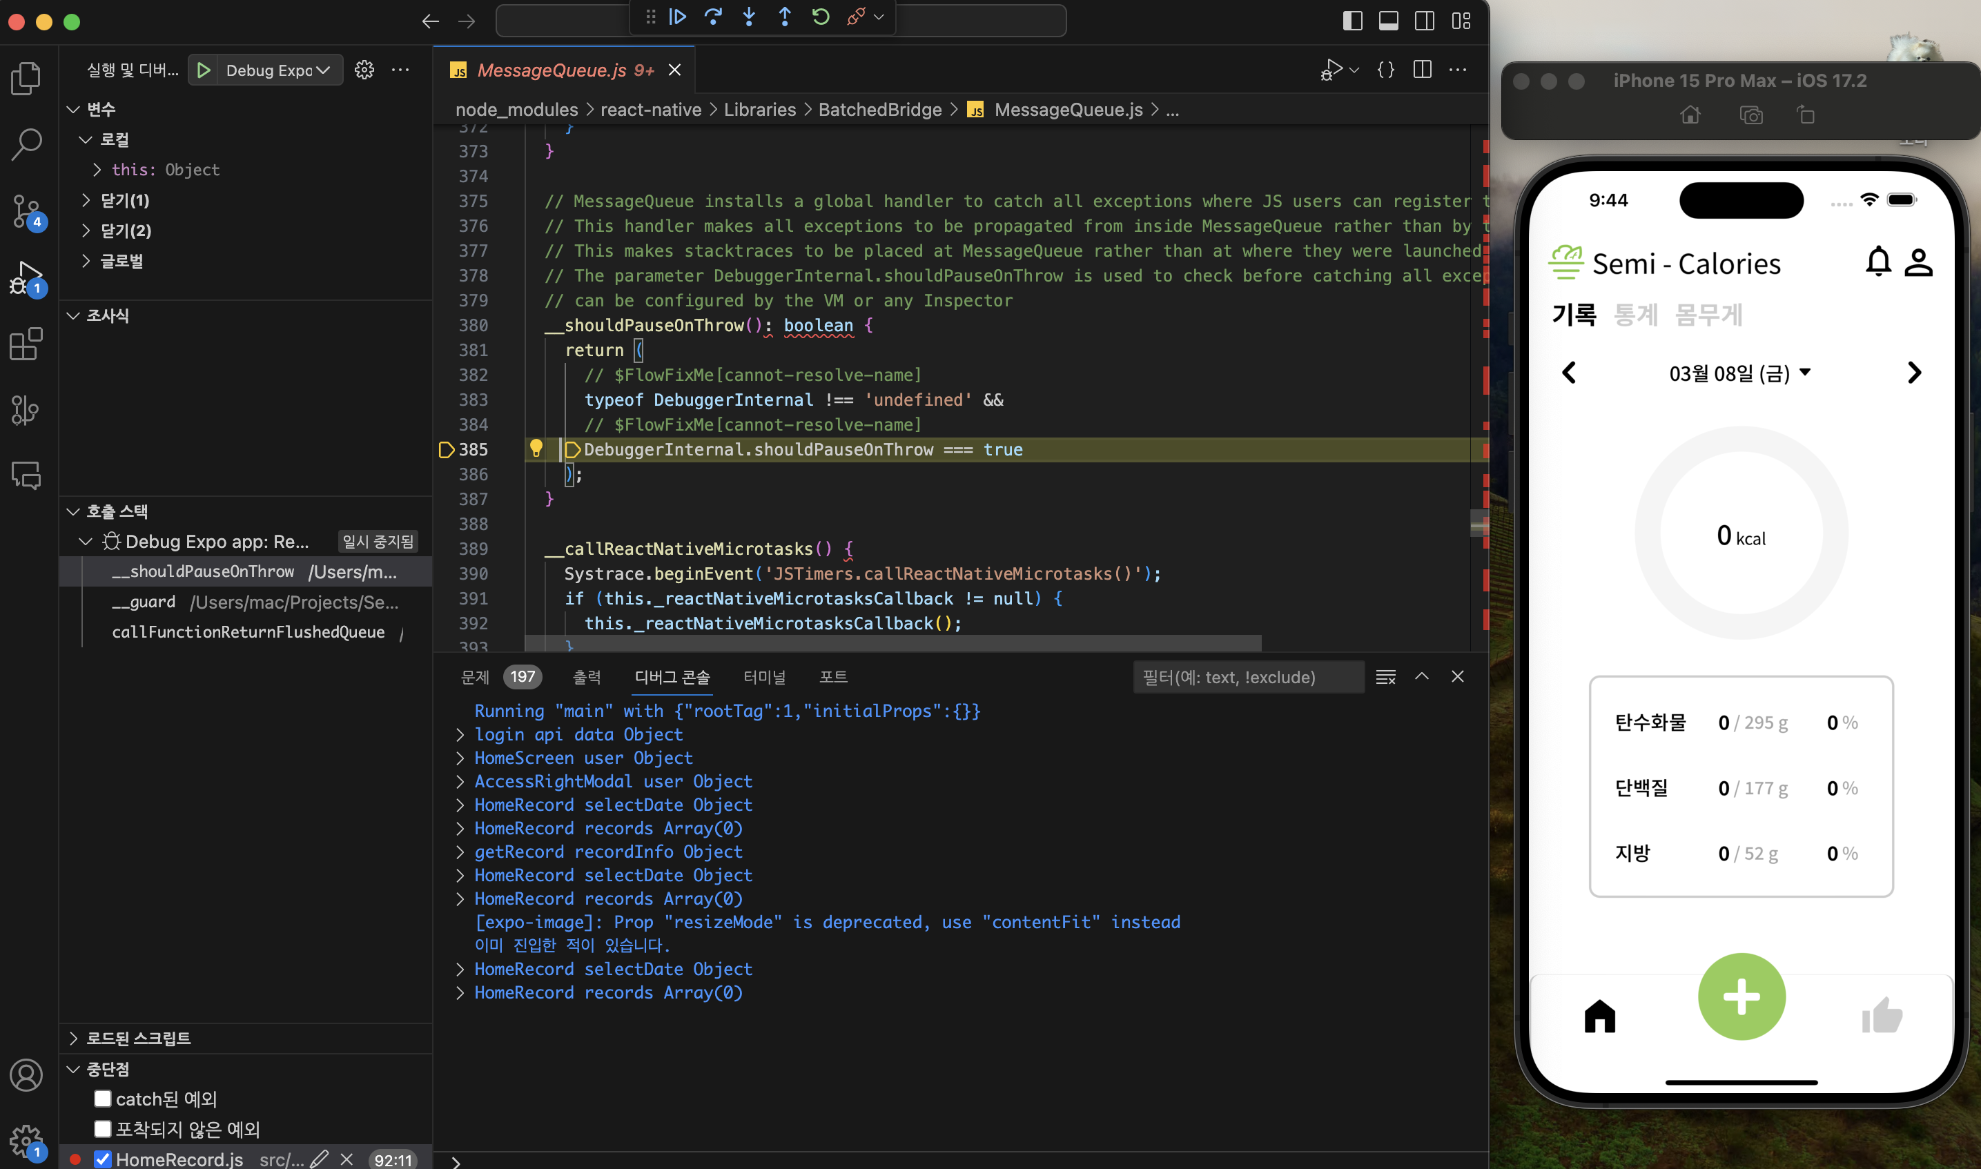Switch to the 통계 tab in the app

pos(1635,315)
